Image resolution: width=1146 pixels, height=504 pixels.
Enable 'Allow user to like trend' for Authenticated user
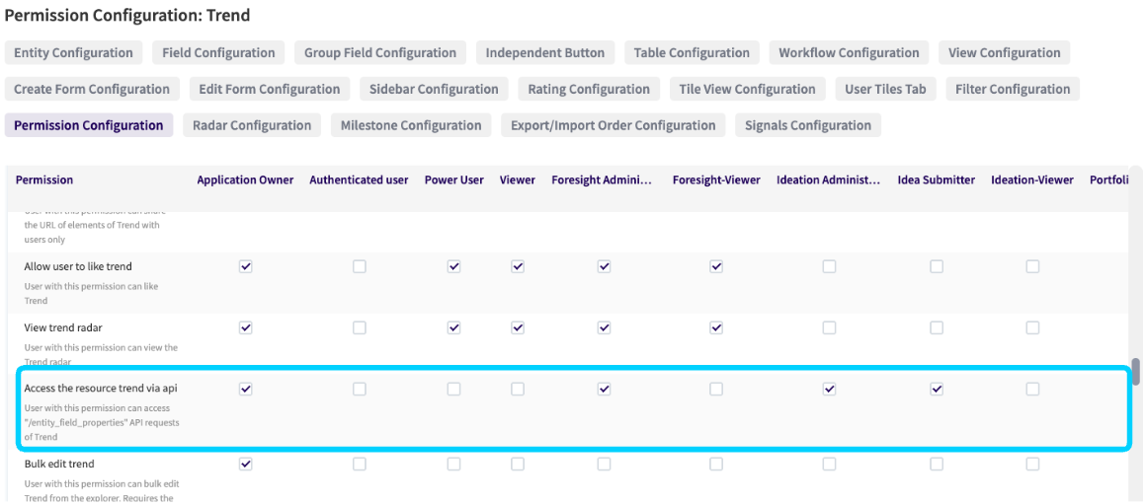click(x=360, y=266)
